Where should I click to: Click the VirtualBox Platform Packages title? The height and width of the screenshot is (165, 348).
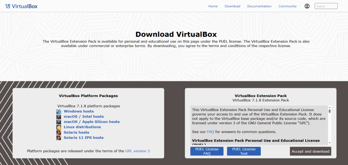pyautogui.click(x=88, y=96)
